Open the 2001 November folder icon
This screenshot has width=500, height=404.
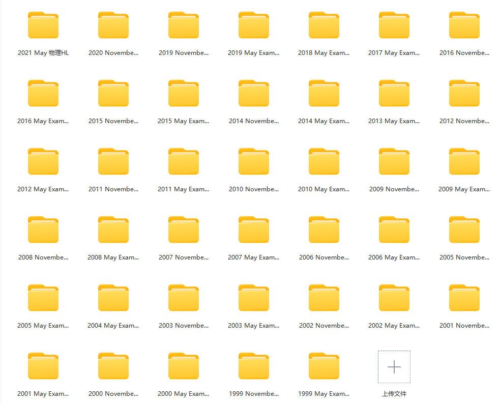click(464, 298)
